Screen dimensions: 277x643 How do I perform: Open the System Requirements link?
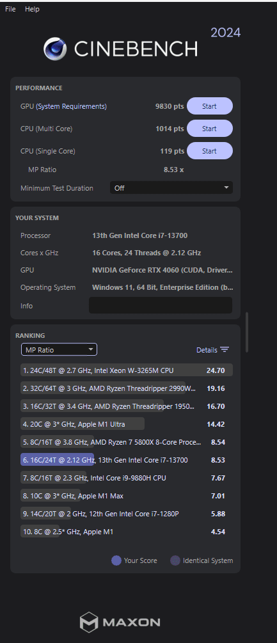pos(71,106)
